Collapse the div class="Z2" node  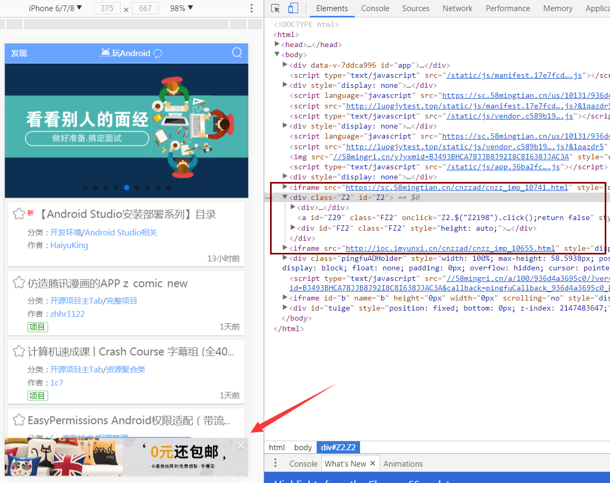[x=285, y=197]
